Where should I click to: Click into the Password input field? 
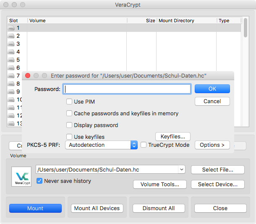click(x=128, y=89)
